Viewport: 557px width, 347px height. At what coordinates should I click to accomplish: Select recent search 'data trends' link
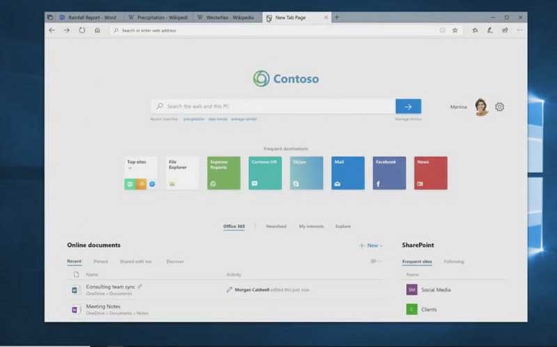pos(218,119)
